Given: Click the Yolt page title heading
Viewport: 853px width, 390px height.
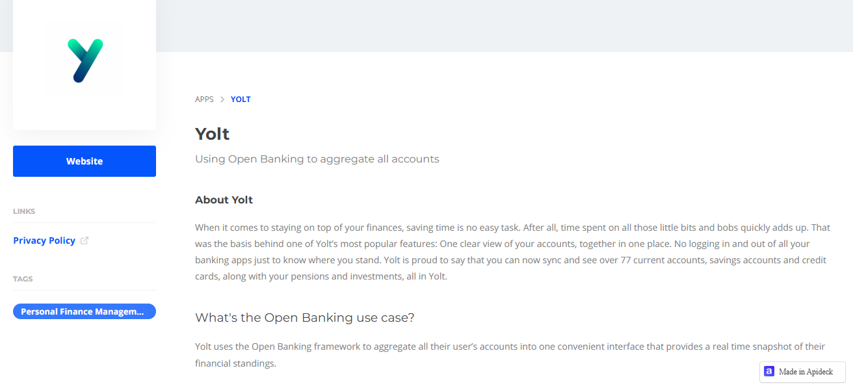Looking at the screenshot, I should coord(213,134).
